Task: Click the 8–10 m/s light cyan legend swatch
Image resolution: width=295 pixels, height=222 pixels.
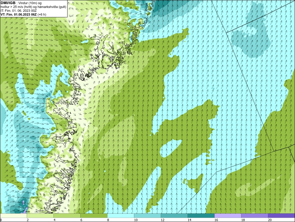Action: (121, 216)
